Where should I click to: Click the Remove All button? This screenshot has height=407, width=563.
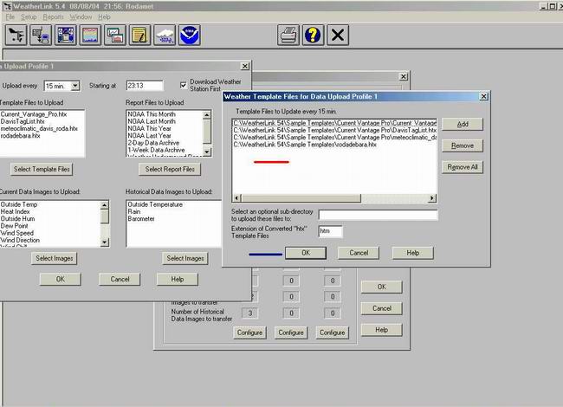[463, 167]
